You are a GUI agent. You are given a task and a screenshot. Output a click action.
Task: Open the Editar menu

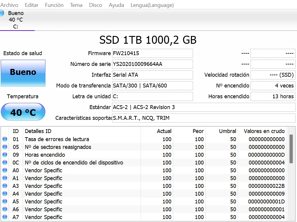(x=32, y=5)
